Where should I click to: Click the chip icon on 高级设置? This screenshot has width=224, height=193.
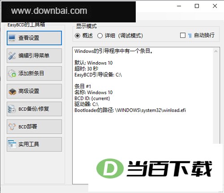(x=12, y=91)
